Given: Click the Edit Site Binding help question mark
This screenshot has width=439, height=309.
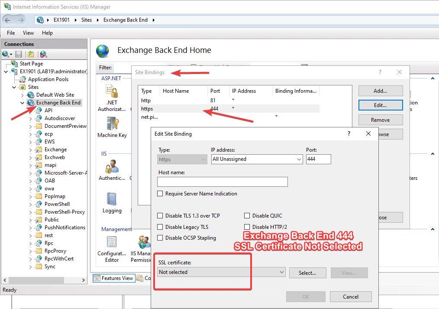Looking at the screenshot, I should pyautogui.click(x=349, y=133).
